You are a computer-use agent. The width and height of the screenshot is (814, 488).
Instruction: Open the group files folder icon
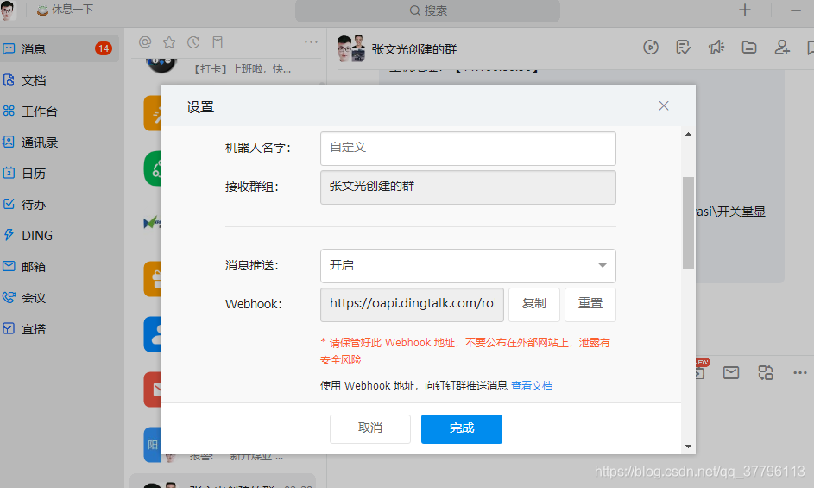749,48
